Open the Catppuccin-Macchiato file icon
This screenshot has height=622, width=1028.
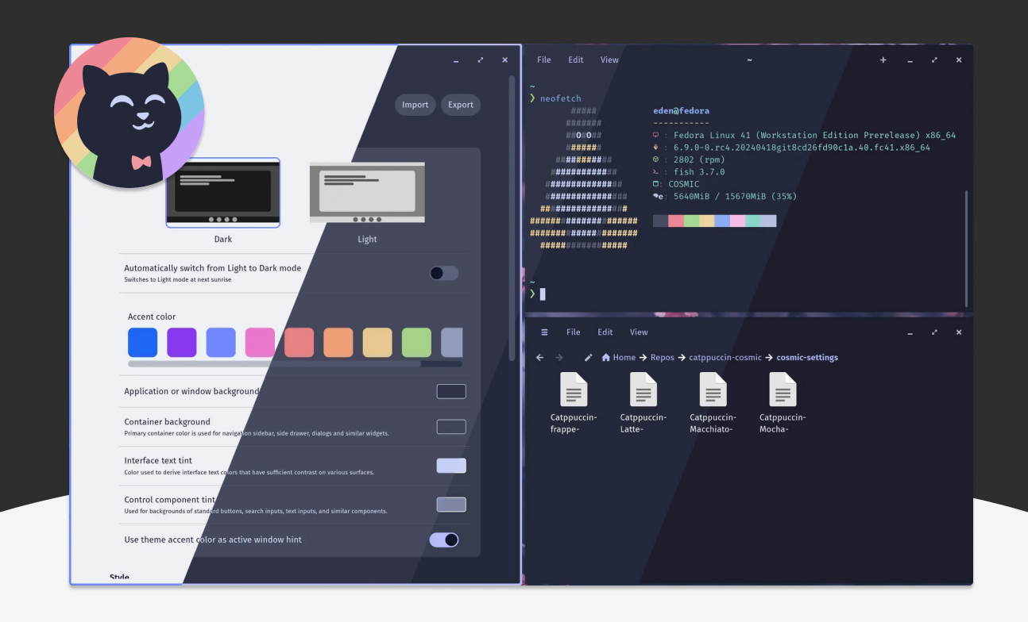click(x=713, y=390)
